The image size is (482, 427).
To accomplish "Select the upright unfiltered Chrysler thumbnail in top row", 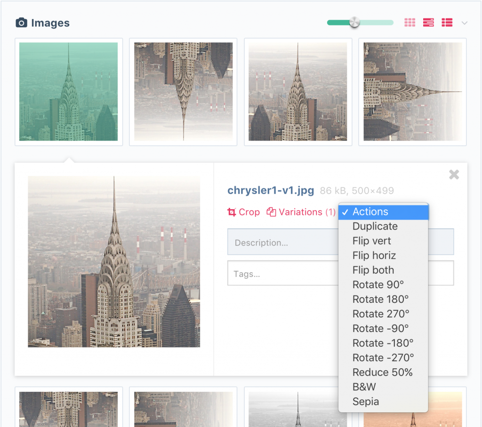I will click(x=298, y=92).
